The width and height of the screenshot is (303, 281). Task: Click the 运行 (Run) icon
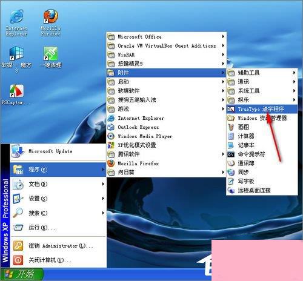coord(18,228)
